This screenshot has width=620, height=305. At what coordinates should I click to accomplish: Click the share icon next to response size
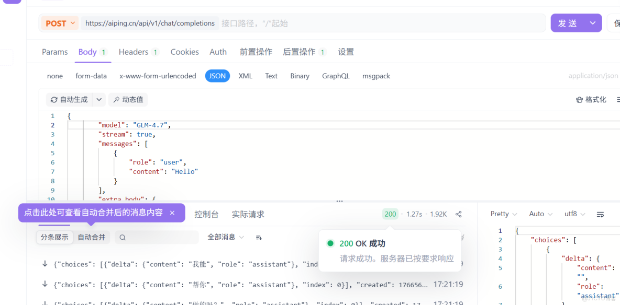tap(458, 214)
